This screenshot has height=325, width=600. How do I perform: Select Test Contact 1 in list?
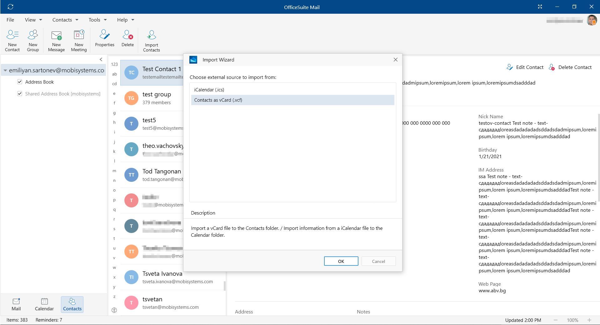click(x=152, y=72)
